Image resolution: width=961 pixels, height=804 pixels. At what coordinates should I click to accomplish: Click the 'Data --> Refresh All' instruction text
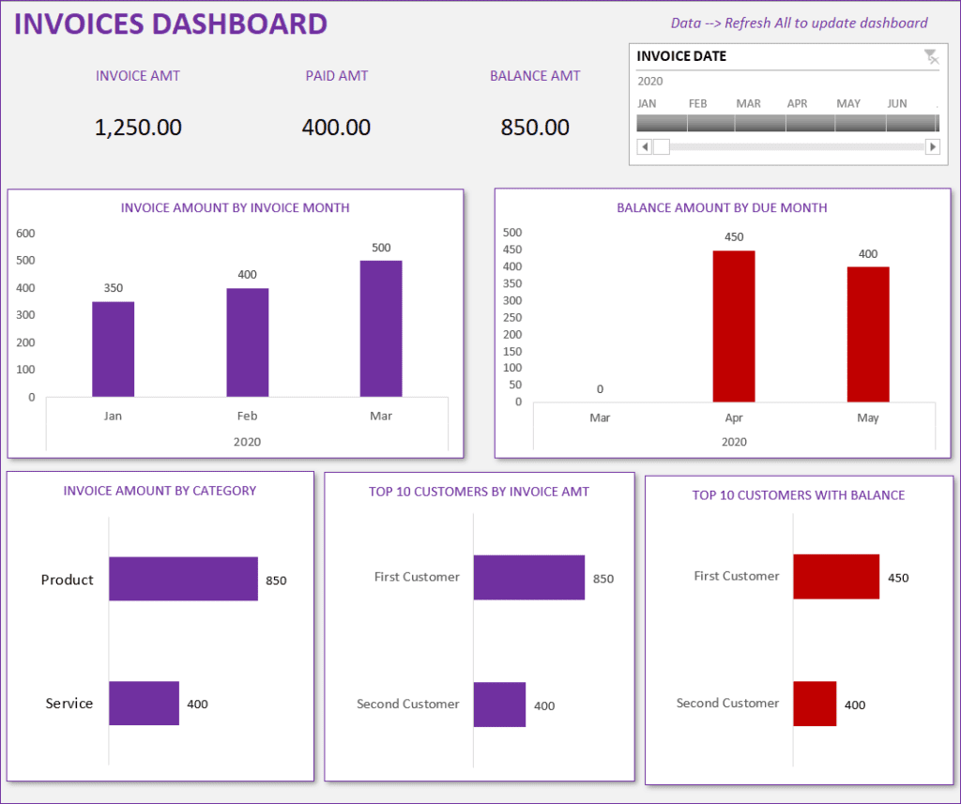pos(799,23)
